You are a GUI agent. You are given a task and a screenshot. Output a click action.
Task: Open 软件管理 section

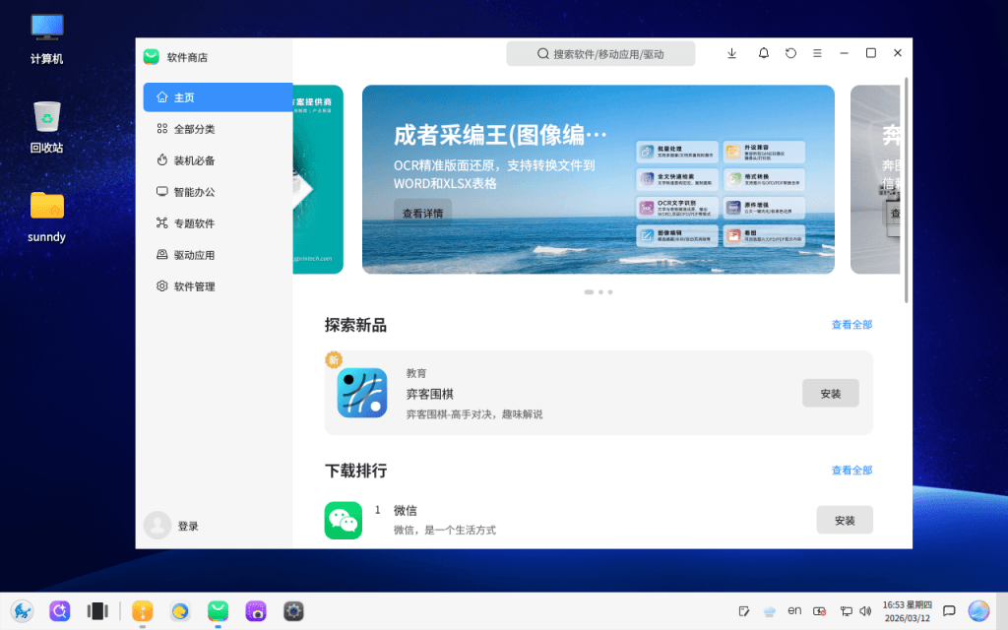click(x=218, y=286)
